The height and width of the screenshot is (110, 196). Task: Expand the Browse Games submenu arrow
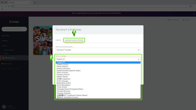coord(25,50)
